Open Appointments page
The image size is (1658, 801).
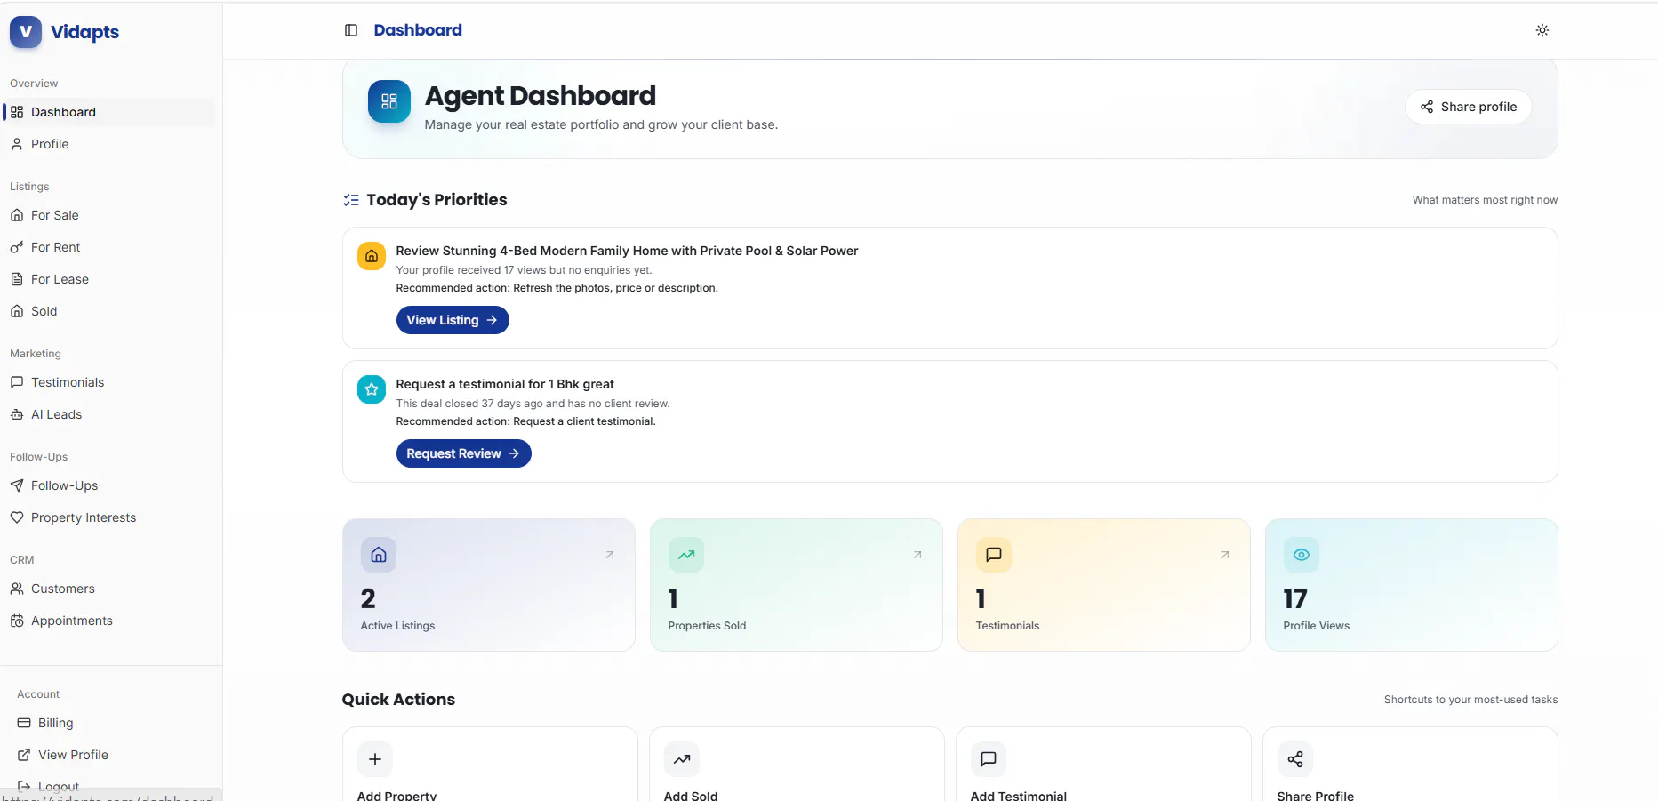pyautogui.click(x=109, y=621)
